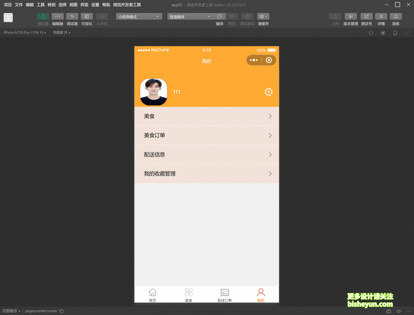Viewport: 414px width, 315px height.
Task: Toggle the Debugger (调试器) panel button
Action: [x=72, y=17]
